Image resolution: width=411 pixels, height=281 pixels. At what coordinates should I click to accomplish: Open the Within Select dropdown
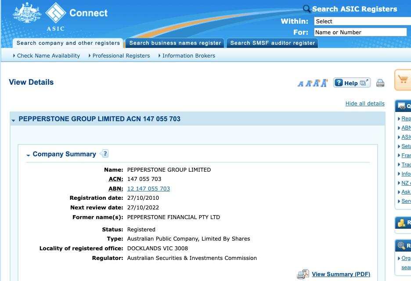coord(363,21)
